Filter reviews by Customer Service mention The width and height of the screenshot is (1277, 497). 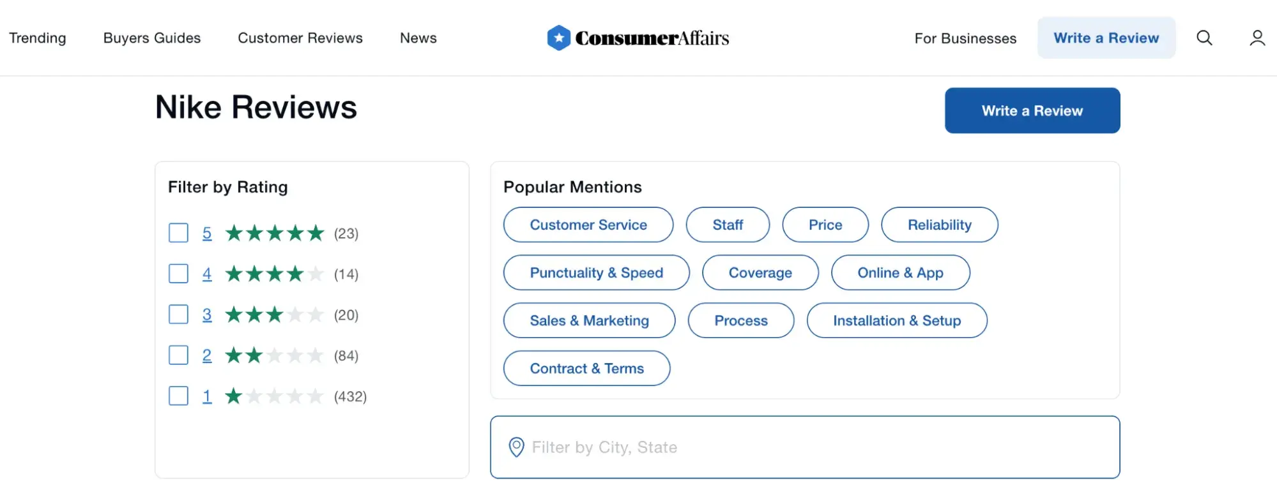click(588, 225)
